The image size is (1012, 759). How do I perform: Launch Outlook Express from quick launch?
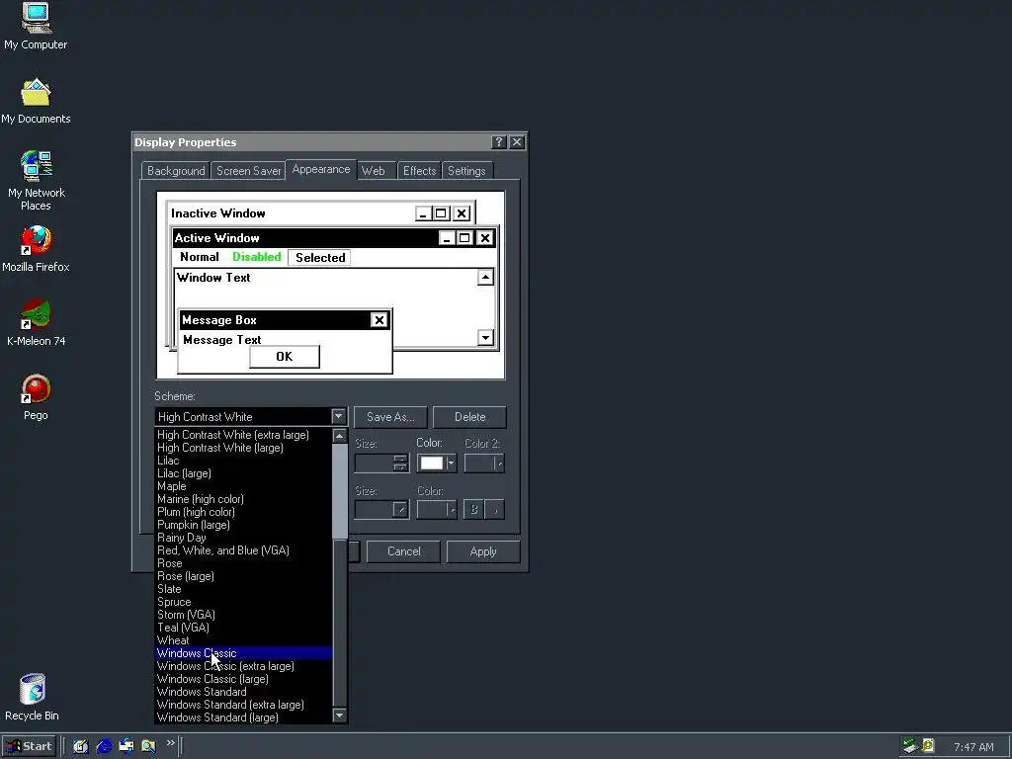coord(126,746)
